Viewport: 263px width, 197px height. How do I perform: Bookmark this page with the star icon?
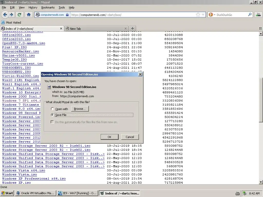click(x=198, y=15)
